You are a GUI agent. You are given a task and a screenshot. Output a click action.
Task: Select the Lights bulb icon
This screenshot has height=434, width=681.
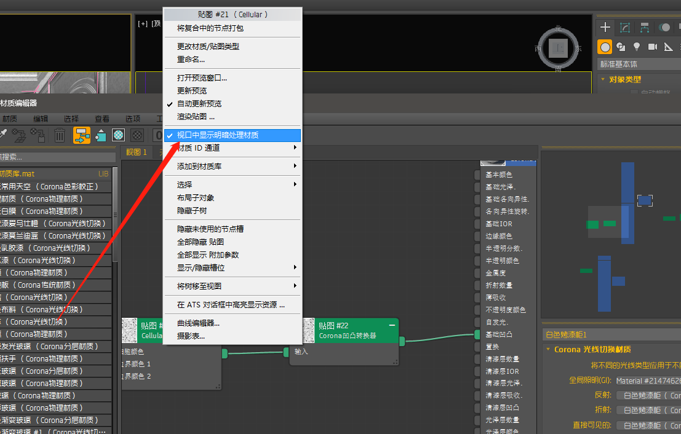pyautogui.click(x=637, y=47)
